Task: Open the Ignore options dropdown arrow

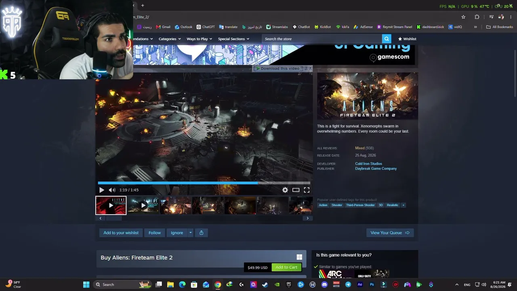Action: click(191, 233)
